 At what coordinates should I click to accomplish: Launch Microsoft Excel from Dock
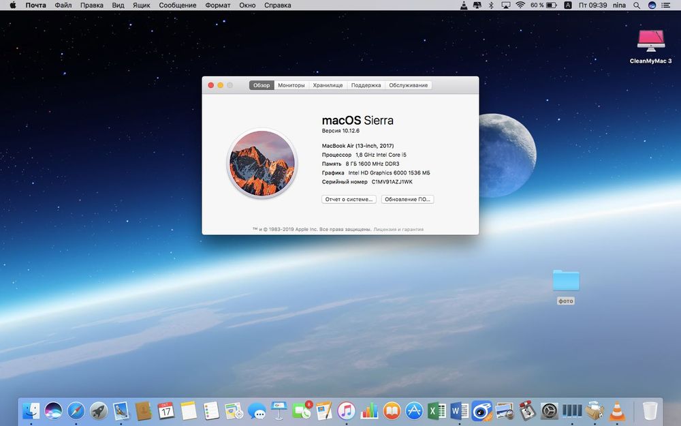[437, 410]
